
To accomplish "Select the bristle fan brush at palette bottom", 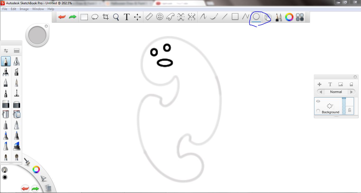I will click(x=17, y=157).
